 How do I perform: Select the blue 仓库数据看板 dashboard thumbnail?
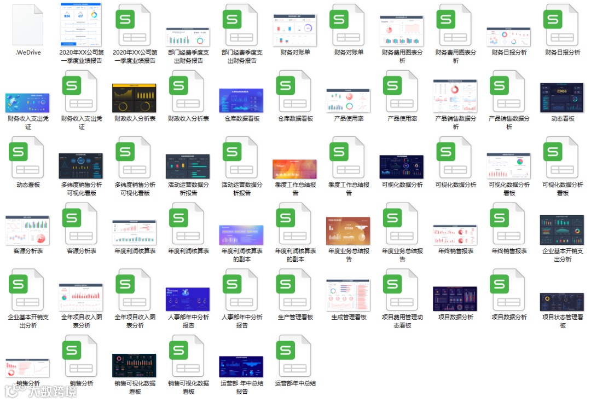(242, 100)
